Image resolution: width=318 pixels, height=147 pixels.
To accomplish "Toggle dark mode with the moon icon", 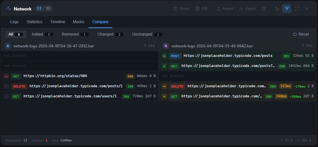I will [x=277, y=9].
